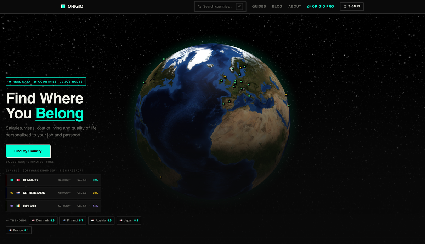425x244 pixels.
Task: Click the Origio logo square icon
Action: 63,6
